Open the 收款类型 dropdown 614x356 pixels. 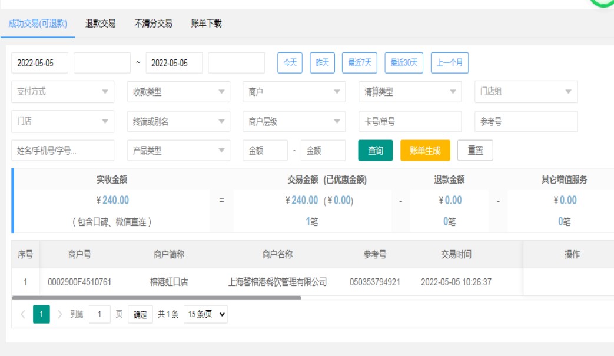click(178, 92)
